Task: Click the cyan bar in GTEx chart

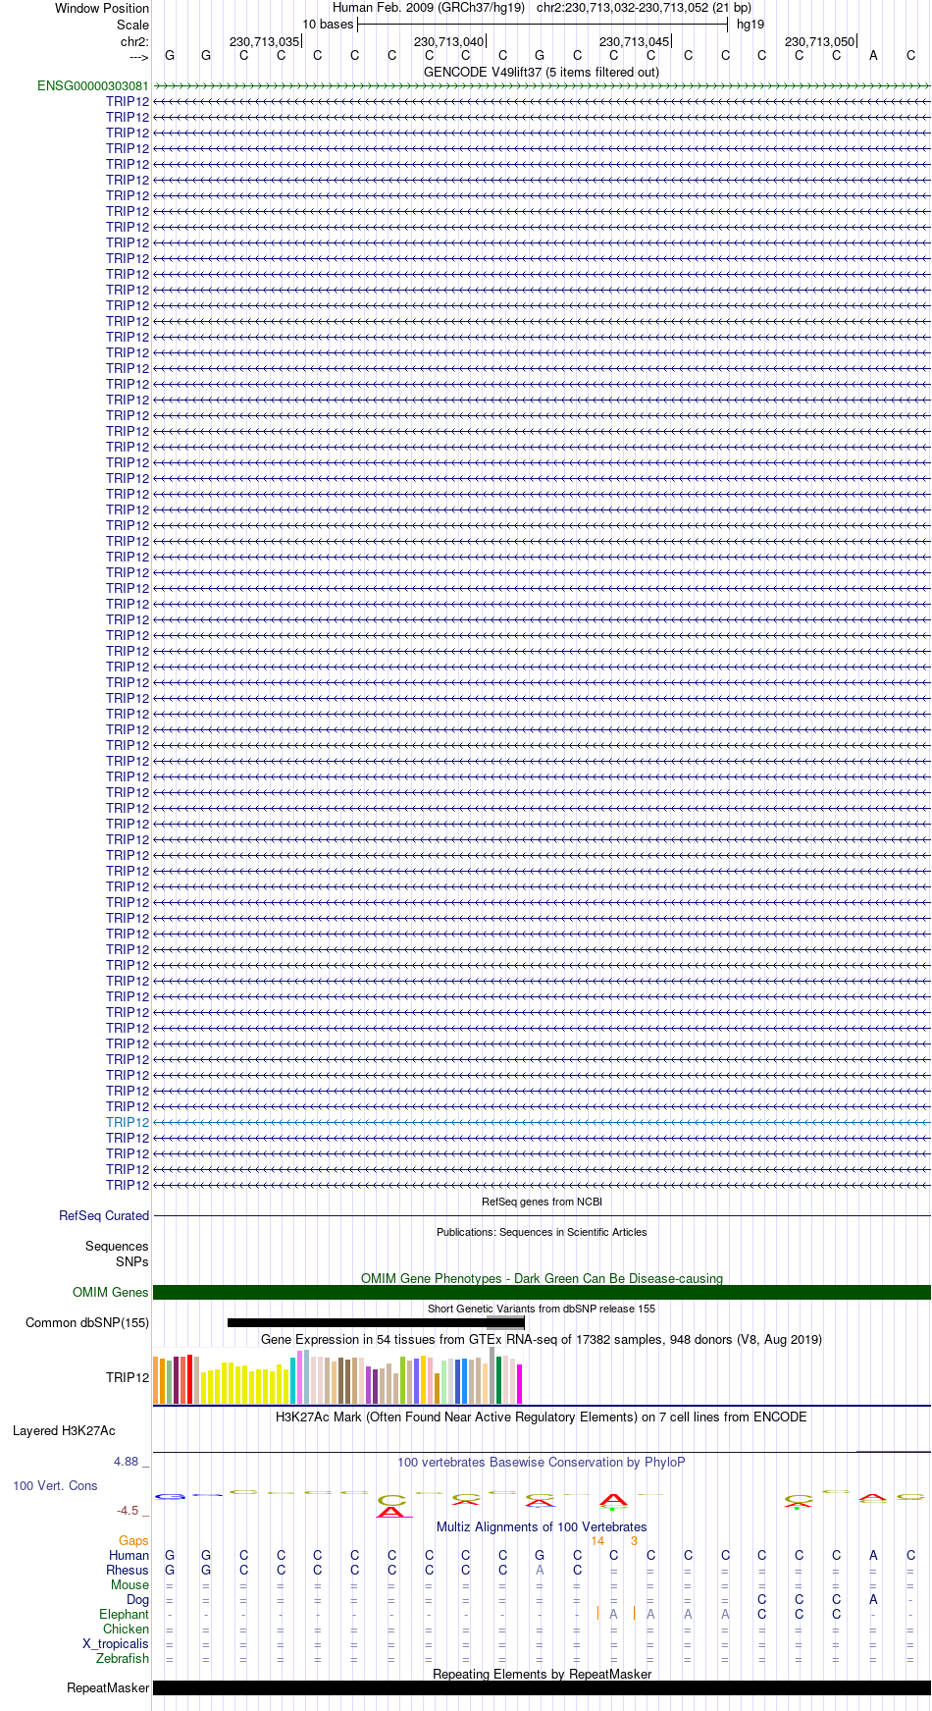Action: 293,1381
